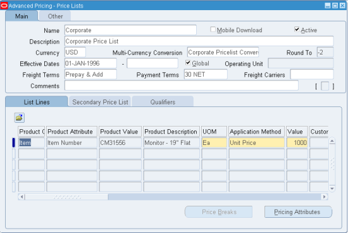Click the Ea UOM cell
The width and height of the screenshot is (348, 233).
click(214, 142)
